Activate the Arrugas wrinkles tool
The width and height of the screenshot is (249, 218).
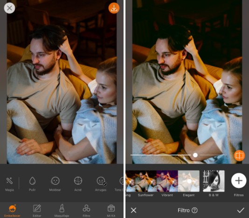tap(101, 184)
